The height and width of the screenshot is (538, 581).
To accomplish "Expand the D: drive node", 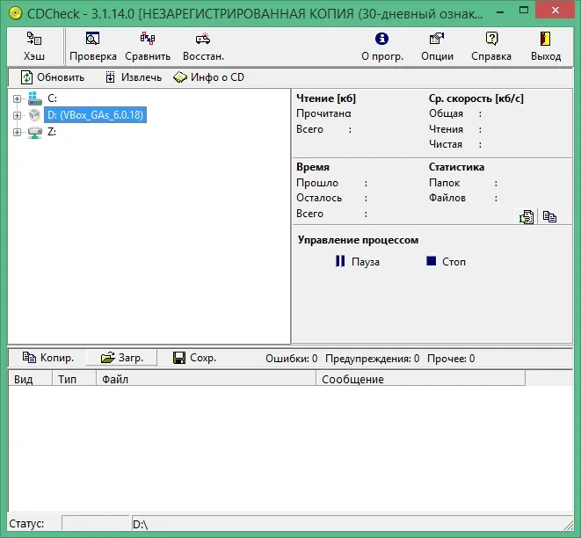I will [17, 115].
